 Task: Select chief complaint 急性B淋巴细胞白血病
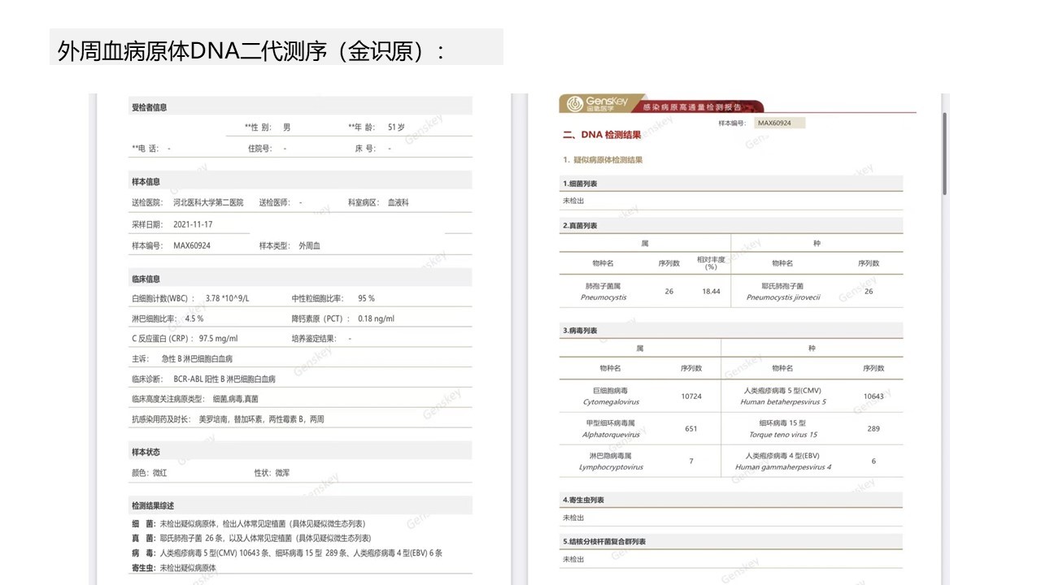point(198,358)
